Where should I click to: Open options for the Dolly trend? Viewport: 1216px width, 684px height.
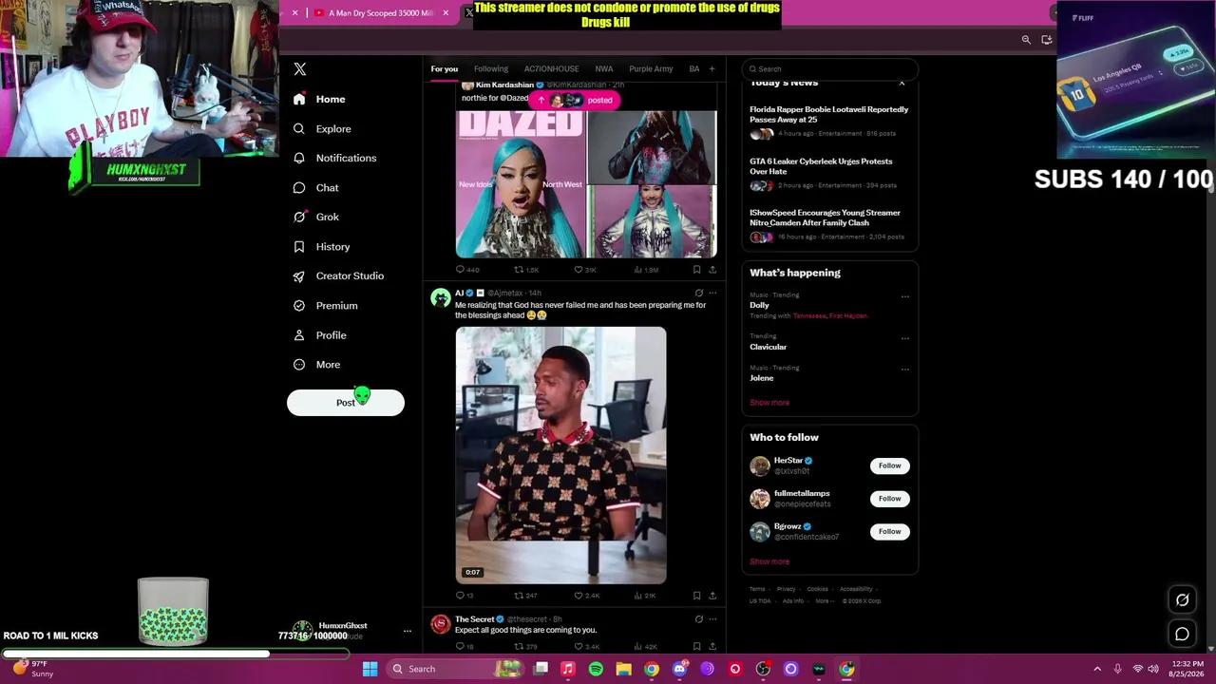point(904,296)
